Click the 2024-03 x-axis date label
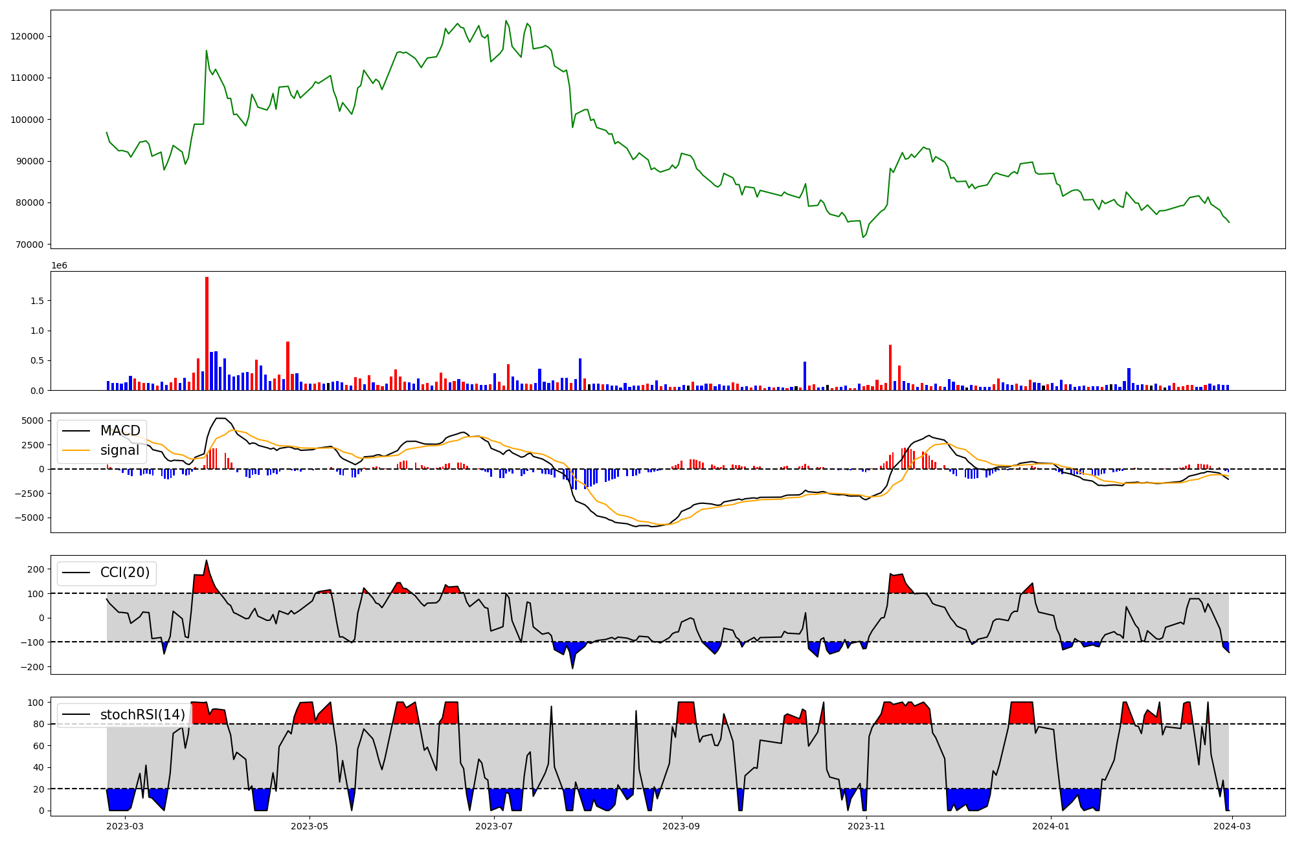This screenshot has height=841, width=1295. [1232, 826]
